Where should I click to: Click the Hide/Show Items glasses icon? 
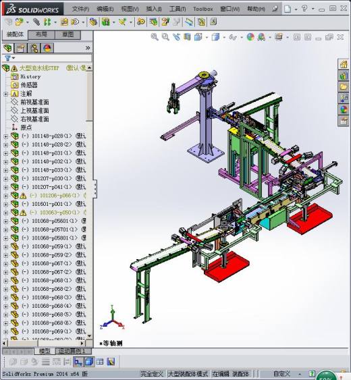(x=233, y=37)
